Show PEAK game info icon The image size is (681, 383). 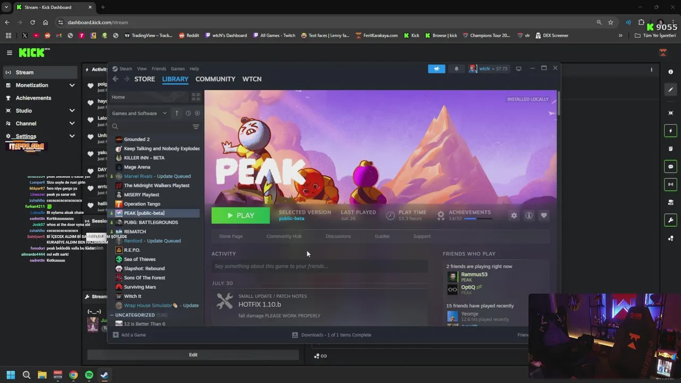point(529,215)
